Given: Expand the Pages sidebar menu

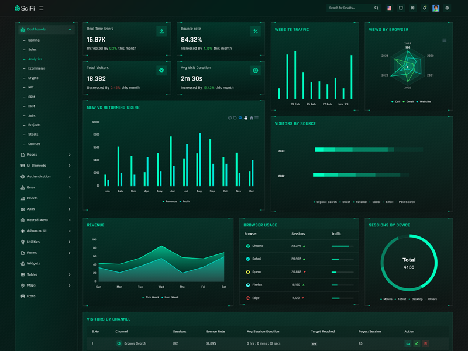Looking at the screenshot, I should click(x=46, y=154).
